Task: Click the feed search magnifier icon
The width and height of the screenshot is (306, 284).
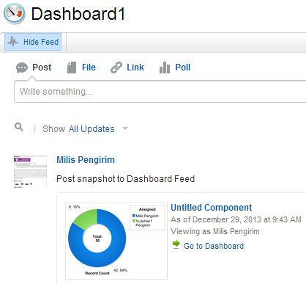Action: pyautogui.click(x=19, y=127)
